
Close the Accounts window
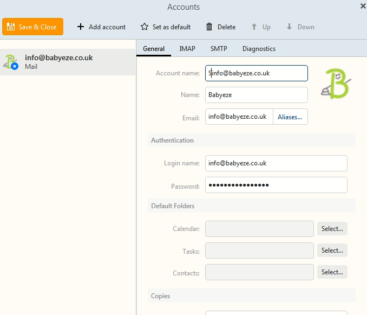(363, 6)
